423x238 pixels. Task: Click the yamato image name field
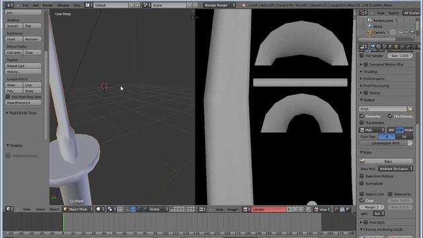(x=269, y=210)
